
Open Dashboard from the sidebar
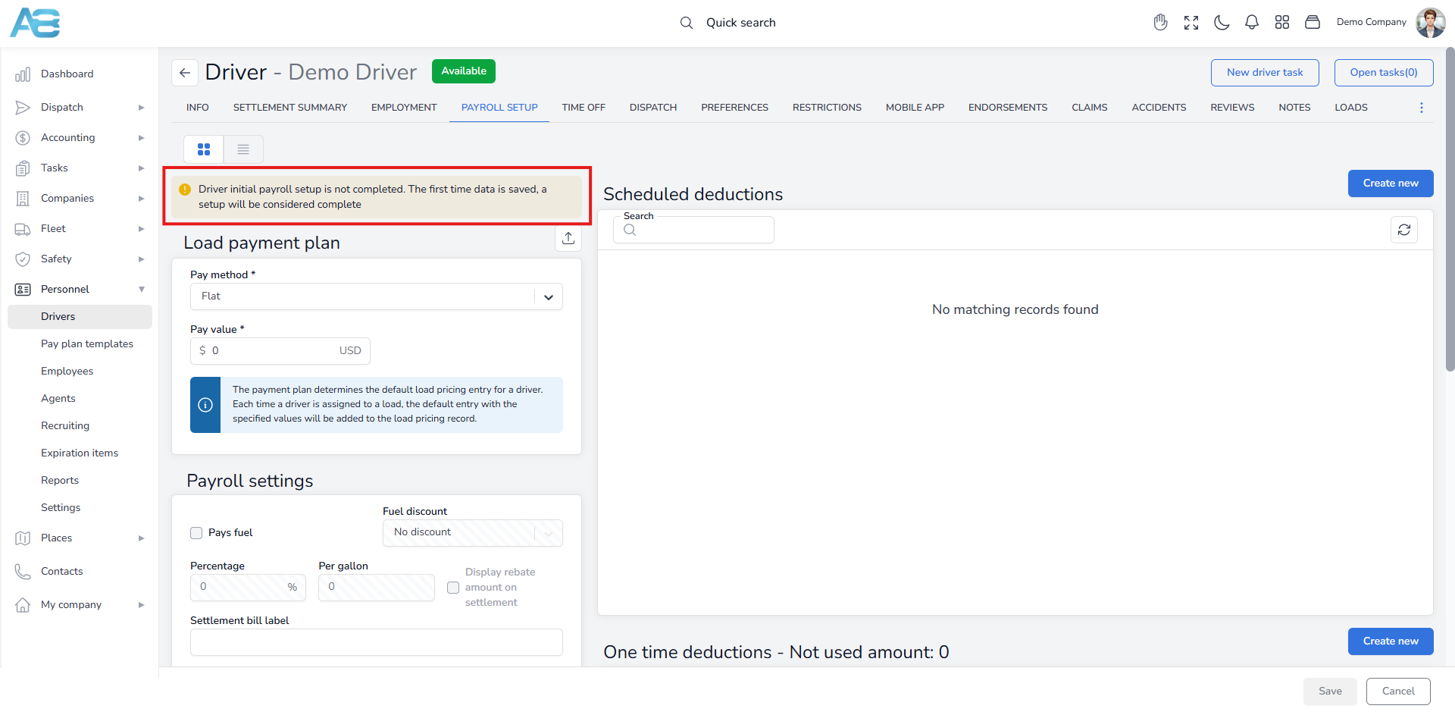[x=67, y=74]
